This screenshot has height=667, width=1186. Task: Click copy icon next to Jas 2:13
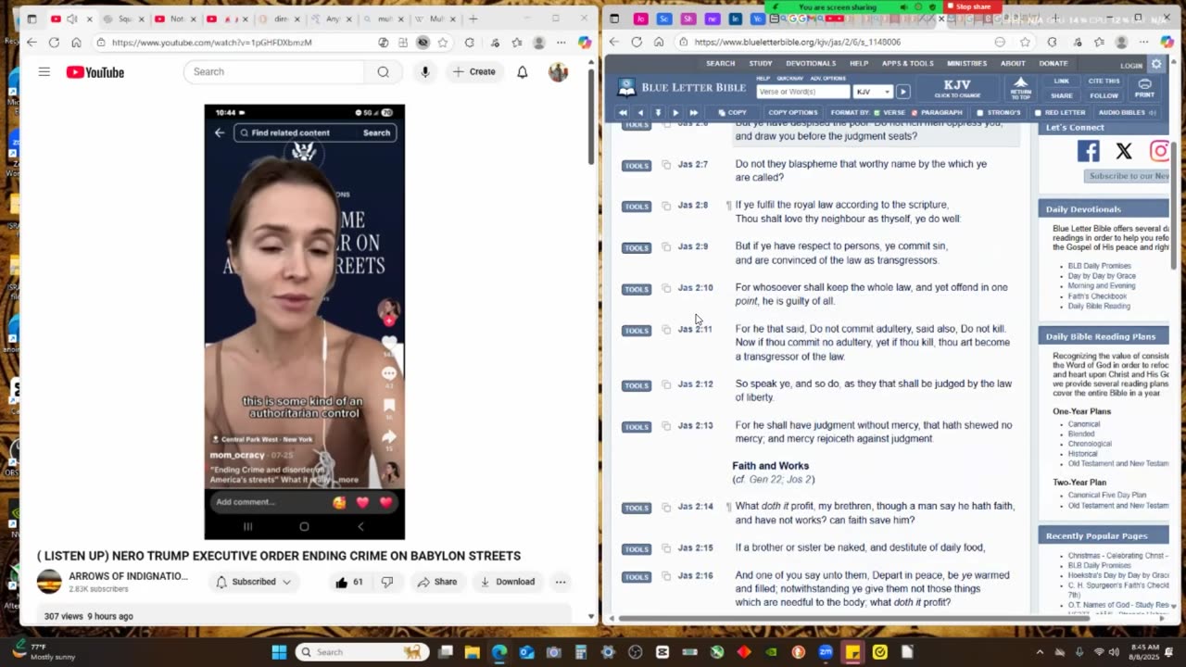tap(665, 427)
